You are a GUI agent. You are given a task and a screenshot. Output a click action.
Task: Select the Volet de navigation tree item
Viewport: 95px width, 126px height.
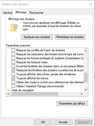[23, 90]
